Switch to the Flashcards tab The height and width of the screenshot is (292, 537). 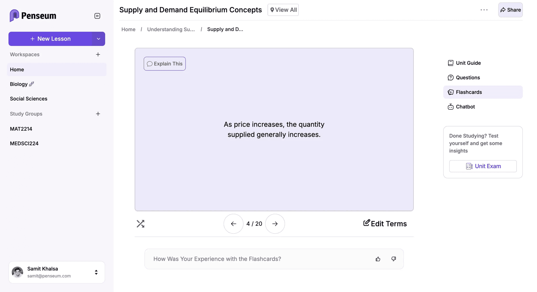469,92
